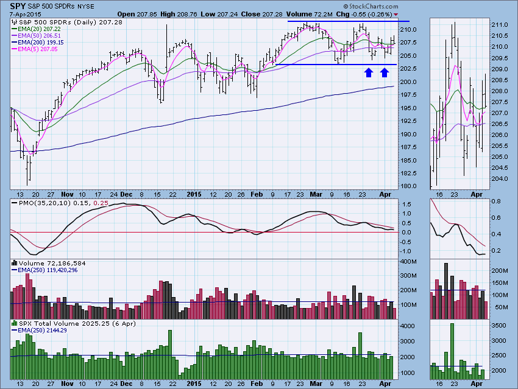518x389 pixels.
Task: Click the 211.0 label in the zoomed price panel
Action: pyautogui.click(x=500, y=25)
